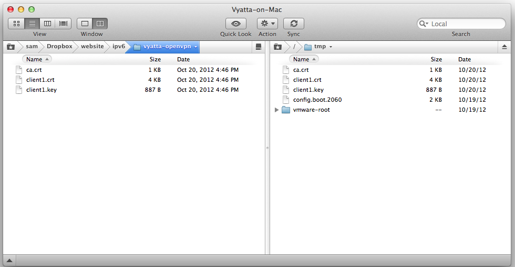This screenshot has height=267, width=515.
Task: Click vmware-root folder icon
Action: (x=286, y=110)
